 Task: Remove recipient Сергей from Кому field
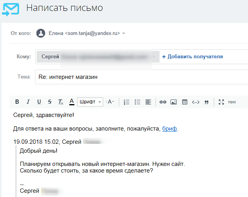pos(154,57)
